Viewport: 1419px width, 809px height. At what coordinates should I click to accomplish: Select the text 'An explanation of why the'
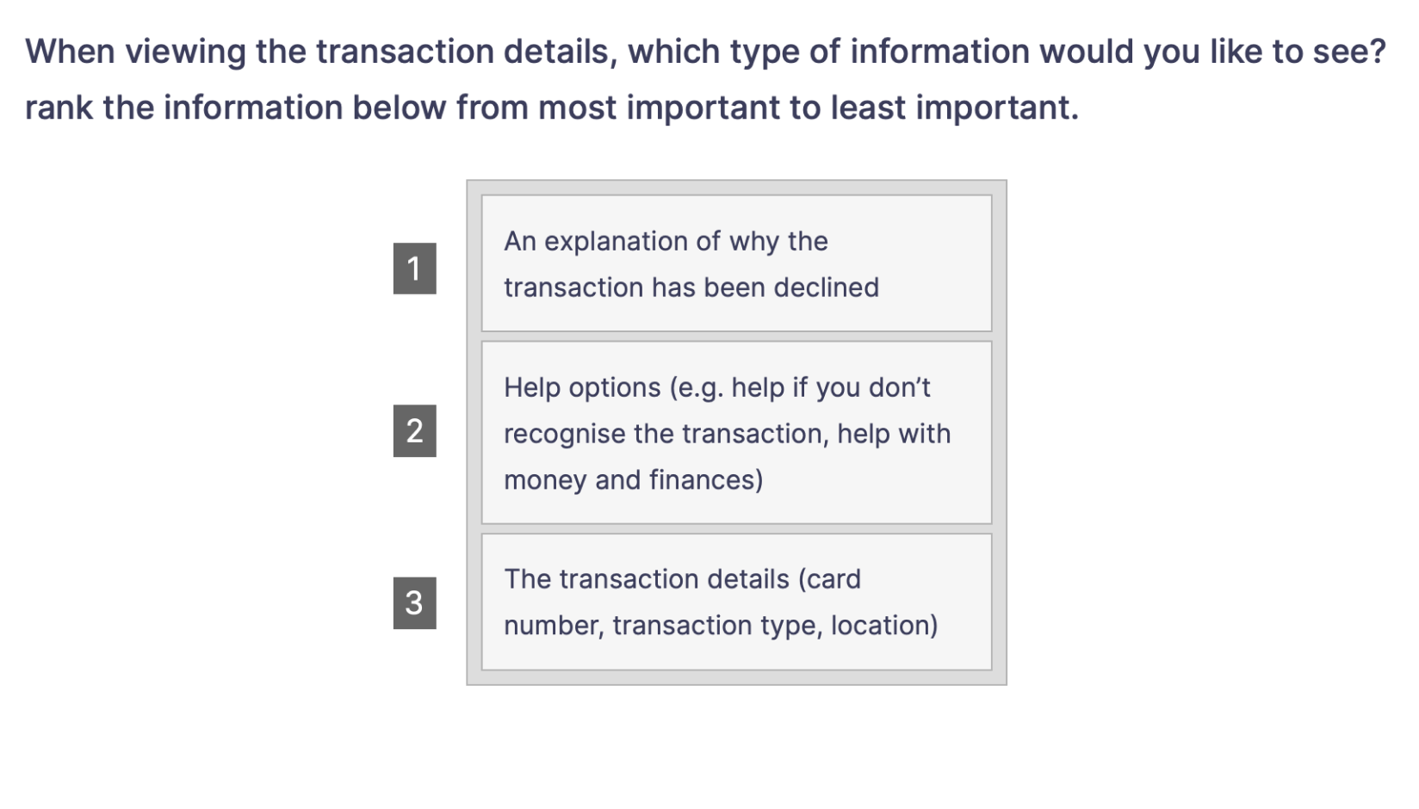[x=666, y=241]
